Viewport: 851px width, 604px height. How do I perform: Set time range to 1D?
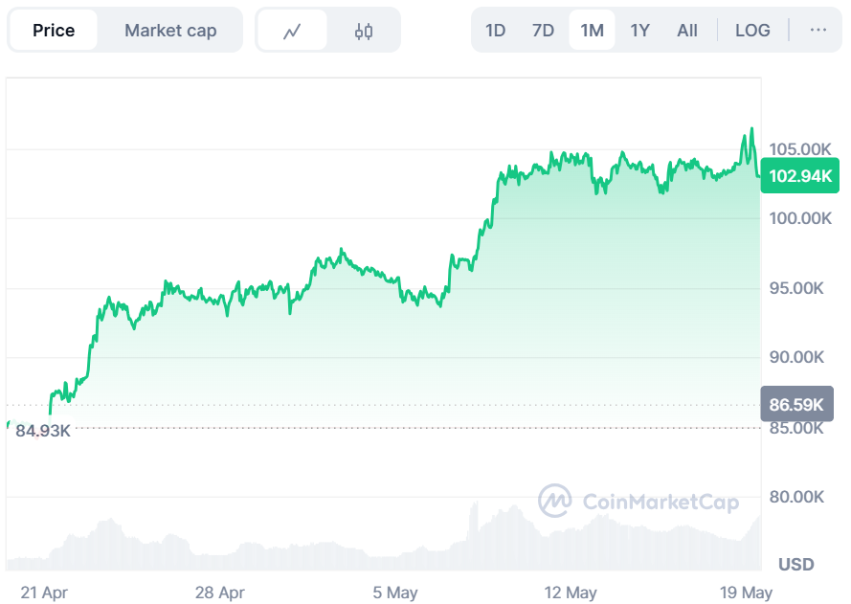point(495,31)
